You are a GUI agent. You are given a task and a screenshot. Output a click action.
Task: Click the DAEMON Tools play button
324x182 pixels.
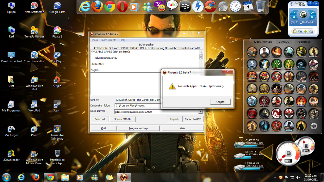point(294,13)
